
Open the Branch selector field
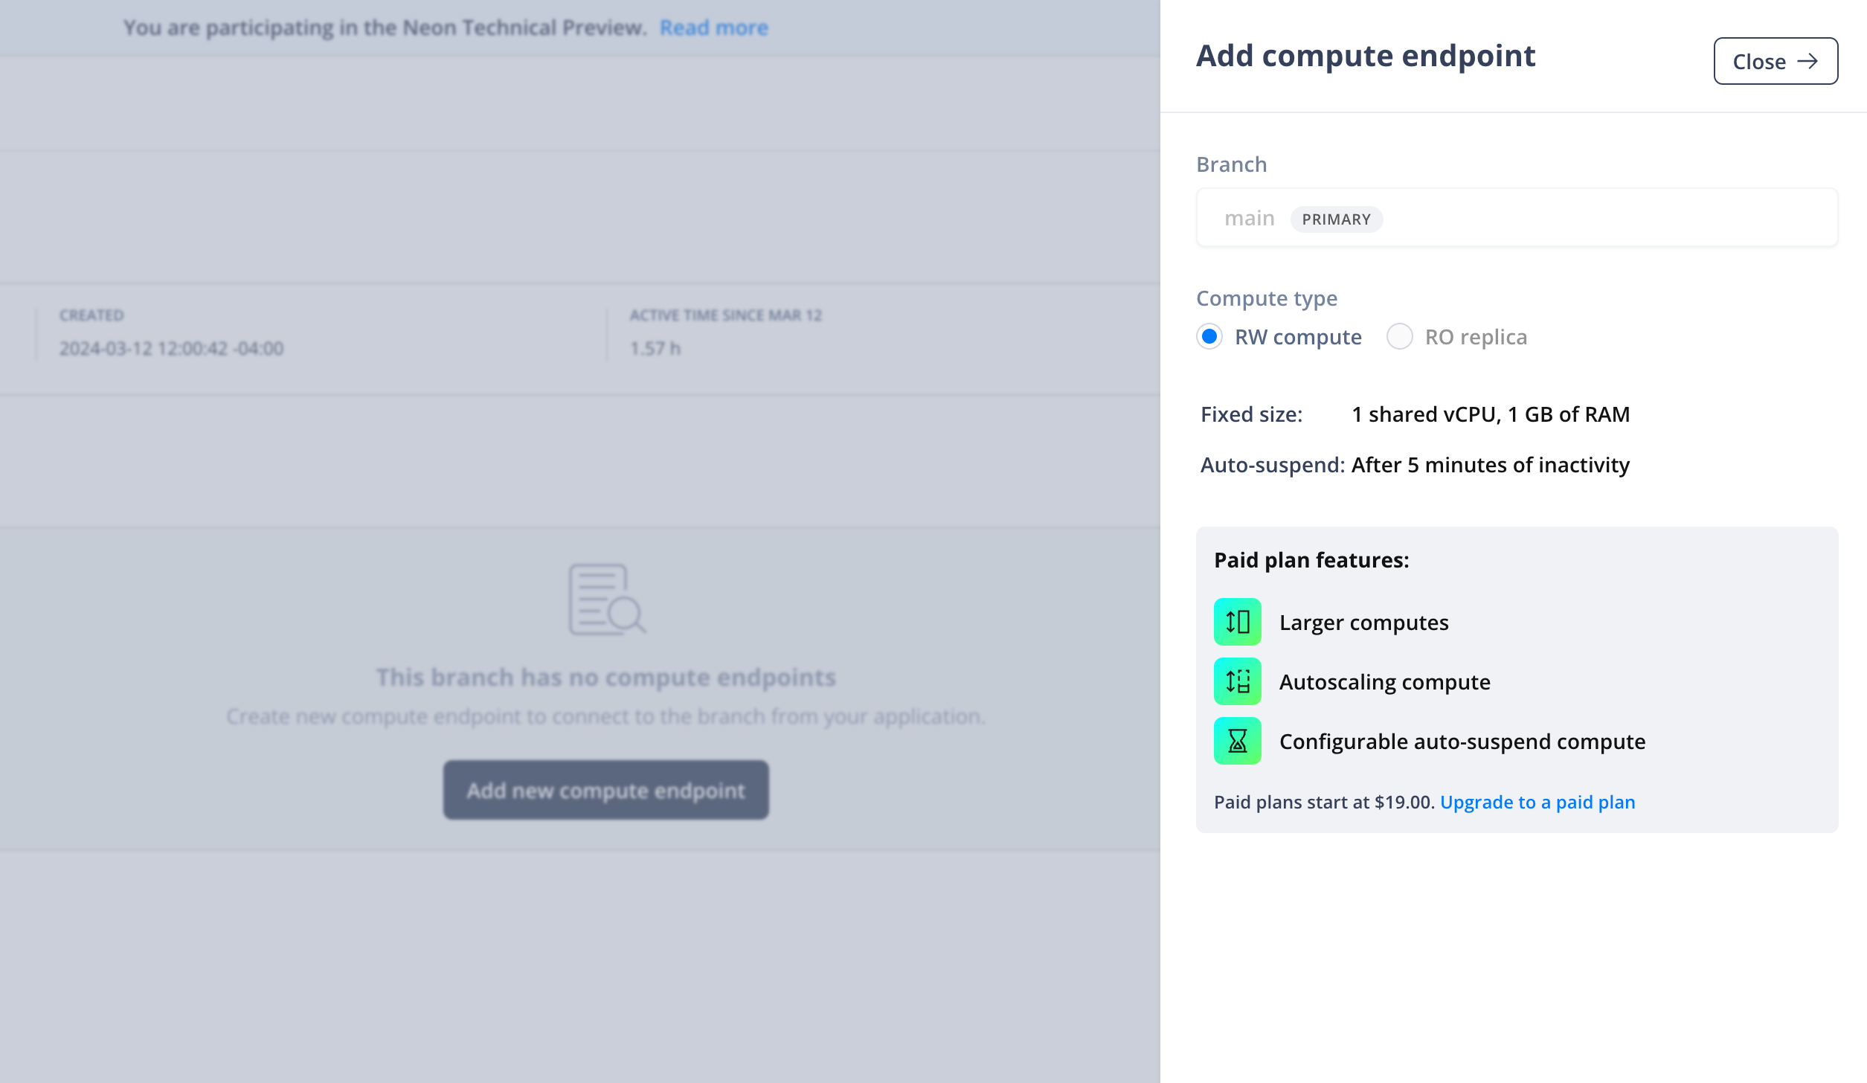(x=1517, y=218)
